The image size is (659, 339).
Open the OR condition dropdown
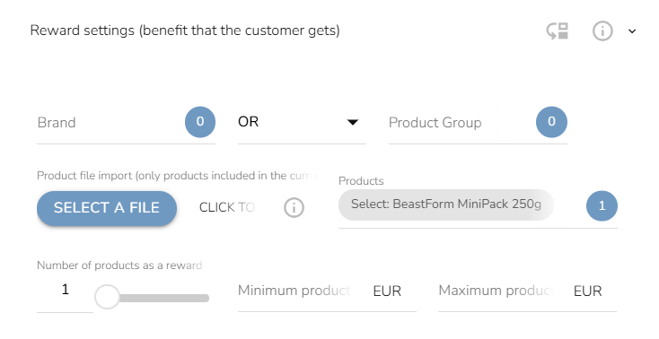(x=302, y=122)
